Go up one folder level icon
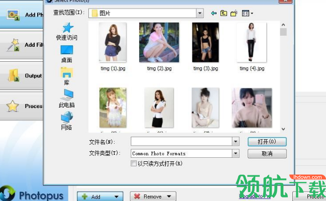The height and width of the screenshot is (201, 326). pyautogui.click(x=224, y=14)
